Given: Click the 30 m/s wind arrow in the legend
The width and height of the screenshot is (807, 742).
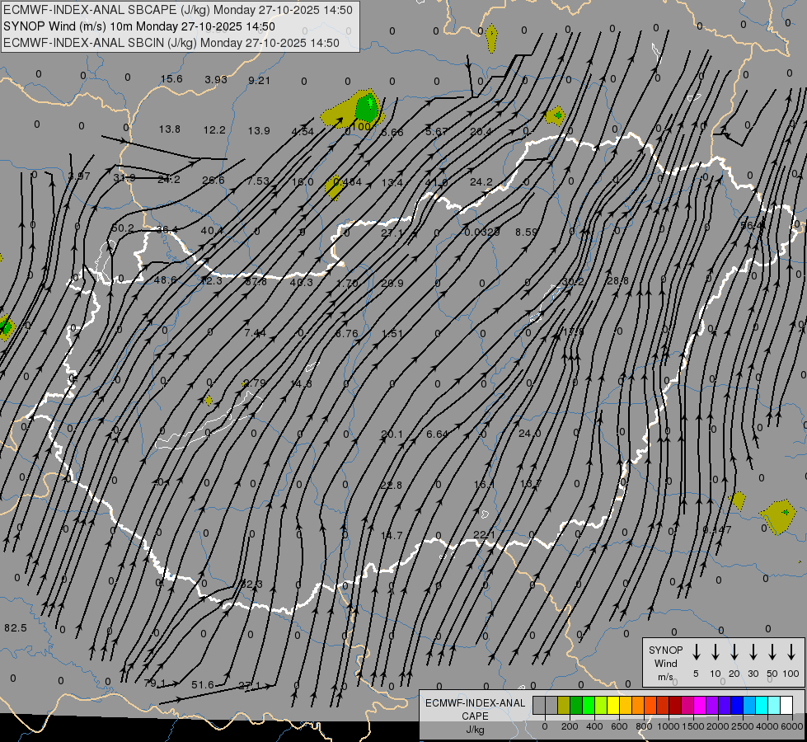Looking at the screenshot, I should tap(753, 652).
